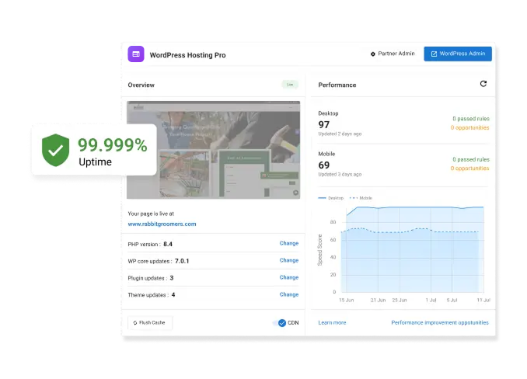Open Partner Admin settings

point(393,54)
